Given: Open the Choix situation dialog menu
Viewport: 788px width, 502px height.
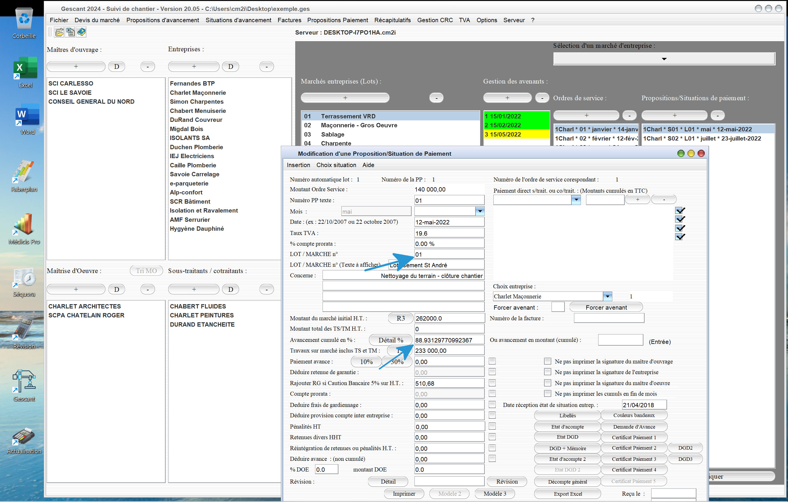Looking at the screenshot, I should tap(336, 165).
